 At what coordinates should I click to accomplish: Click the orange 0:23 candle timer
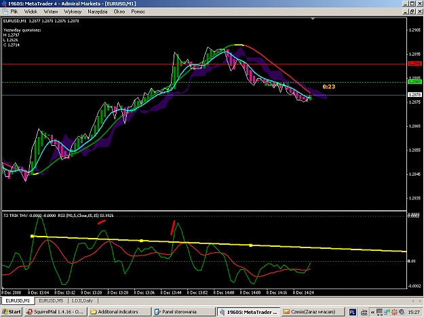coord(329,87)
